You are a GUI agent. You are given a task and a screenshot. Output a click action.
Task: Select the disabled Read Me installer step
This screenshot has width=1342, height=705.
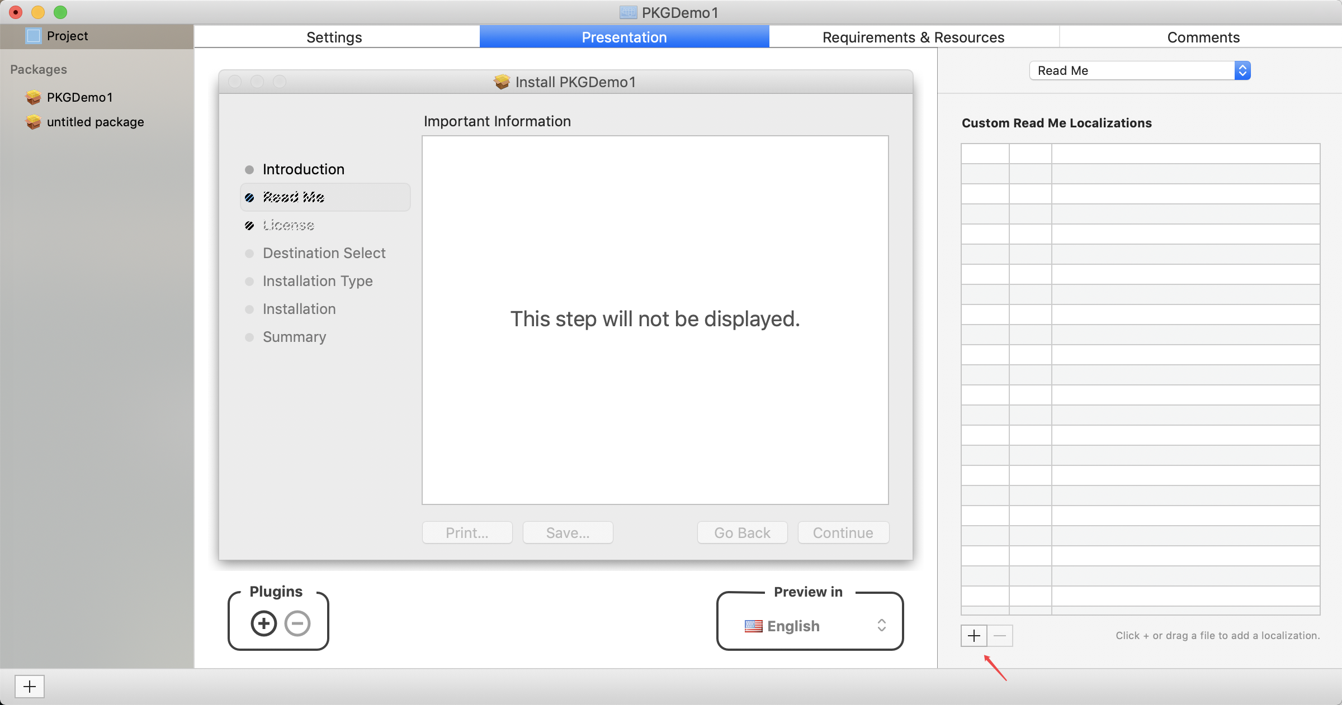point(294,197)
